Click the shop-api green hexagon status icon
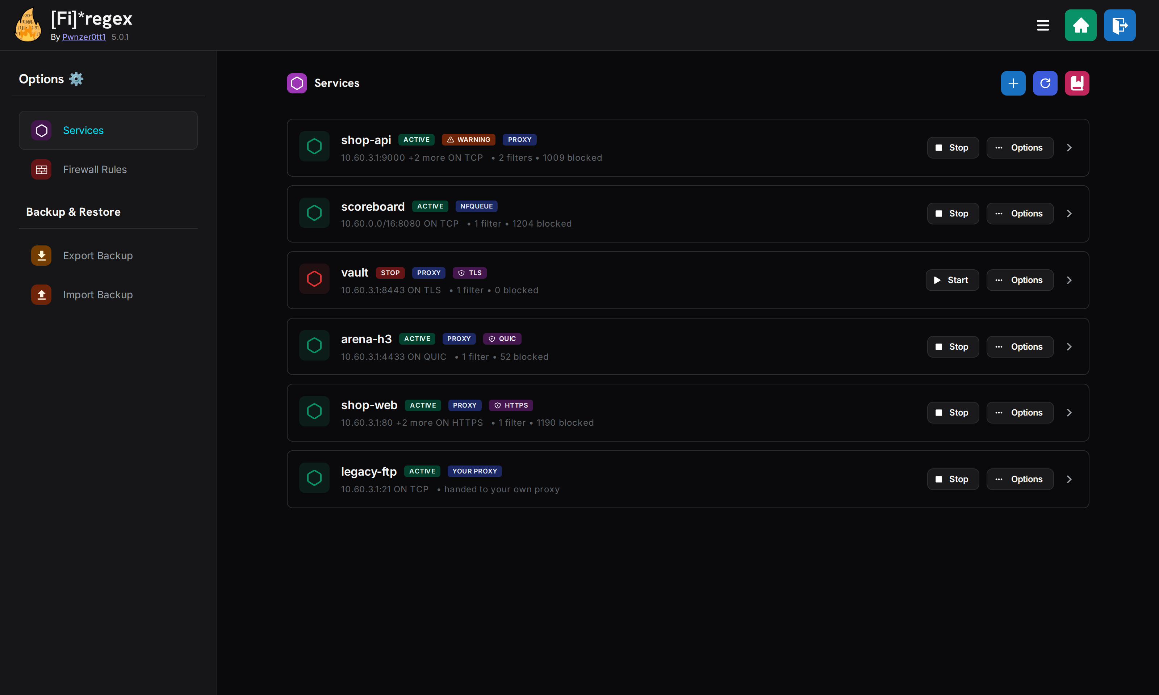Image resolution: width=1159 pixels, height=695 pixels. [x=314, y=147]
